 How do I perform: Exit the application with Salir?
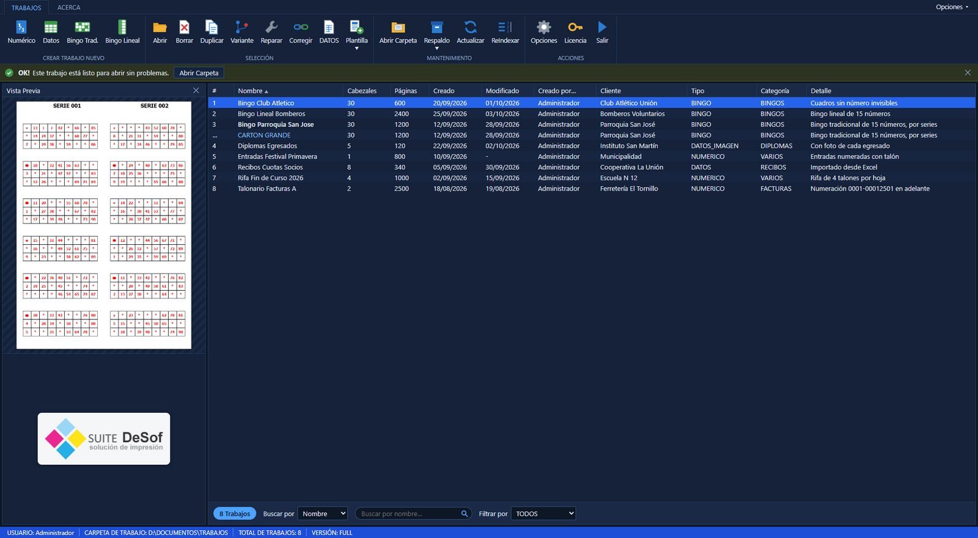coord(602,32)
